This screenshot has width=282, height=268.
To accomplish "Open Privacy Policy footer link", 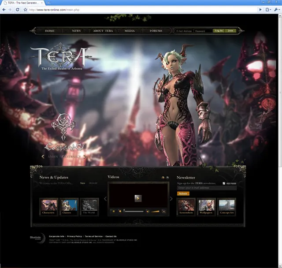I will [74, 236].
